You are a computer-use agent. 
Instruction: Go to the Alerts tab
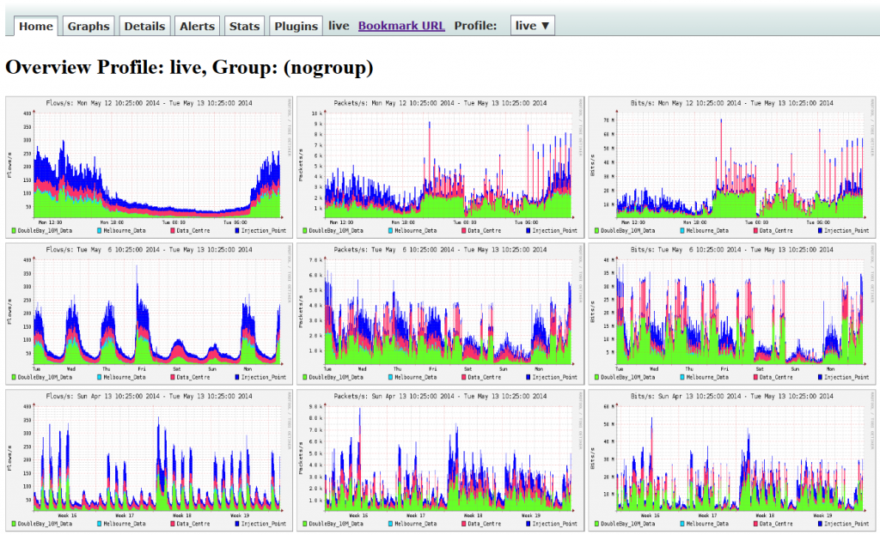pos(198,26)
